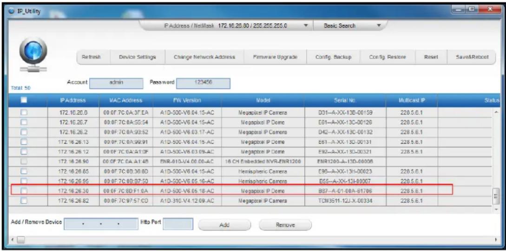
Task: Sort by the Multicast IP column header
Action: pos(412,100)
